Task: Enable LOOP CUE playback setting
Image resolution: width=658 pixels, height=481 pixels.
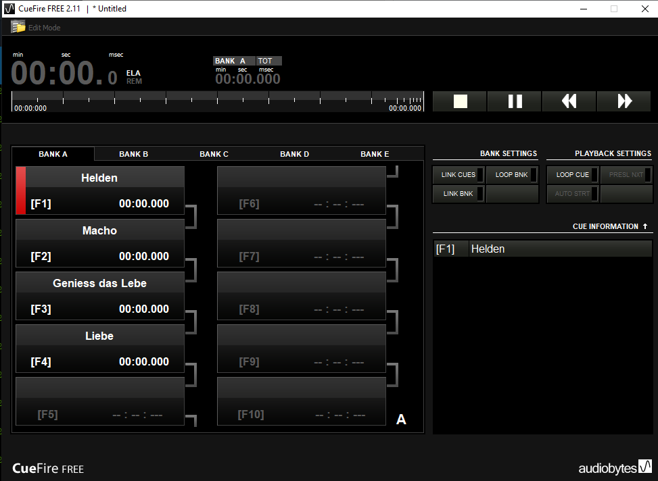Action: (572, 175)
